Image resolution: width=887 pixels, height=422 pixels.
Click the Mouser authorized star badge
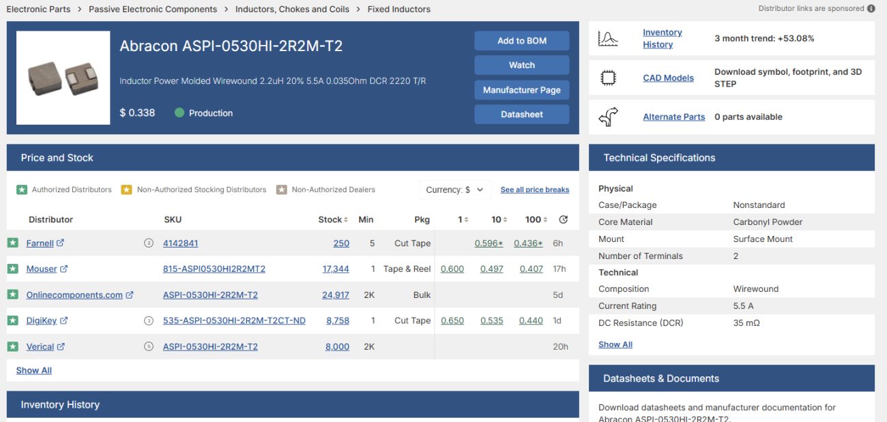pos(12,269)
